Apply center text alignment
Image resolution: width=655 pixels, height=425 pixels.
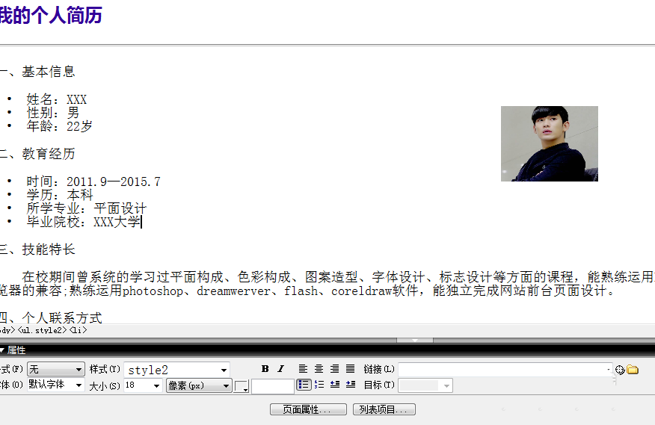[319, 369]
